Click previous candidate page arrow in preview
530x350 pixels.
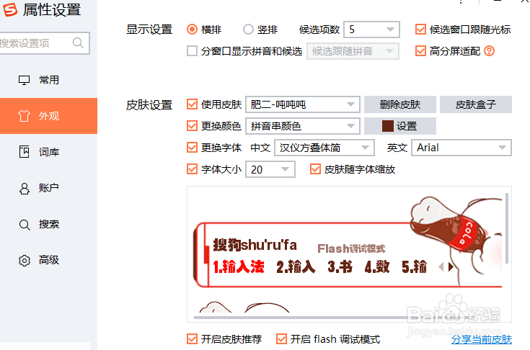point(441,267)
